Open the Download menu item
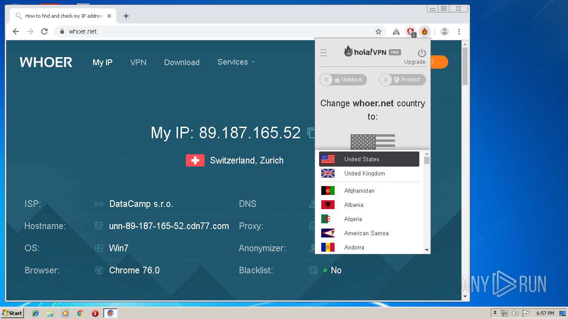This screenshot has height=319, width=568. click(182, 62)
